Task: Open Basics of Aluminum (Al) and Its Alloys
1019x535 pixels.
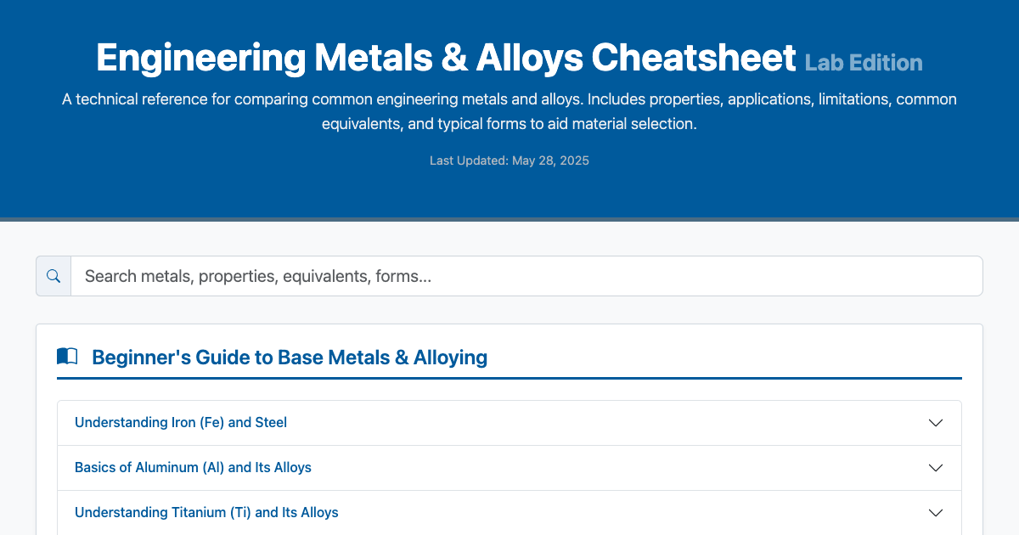Action: click(509, 468)
